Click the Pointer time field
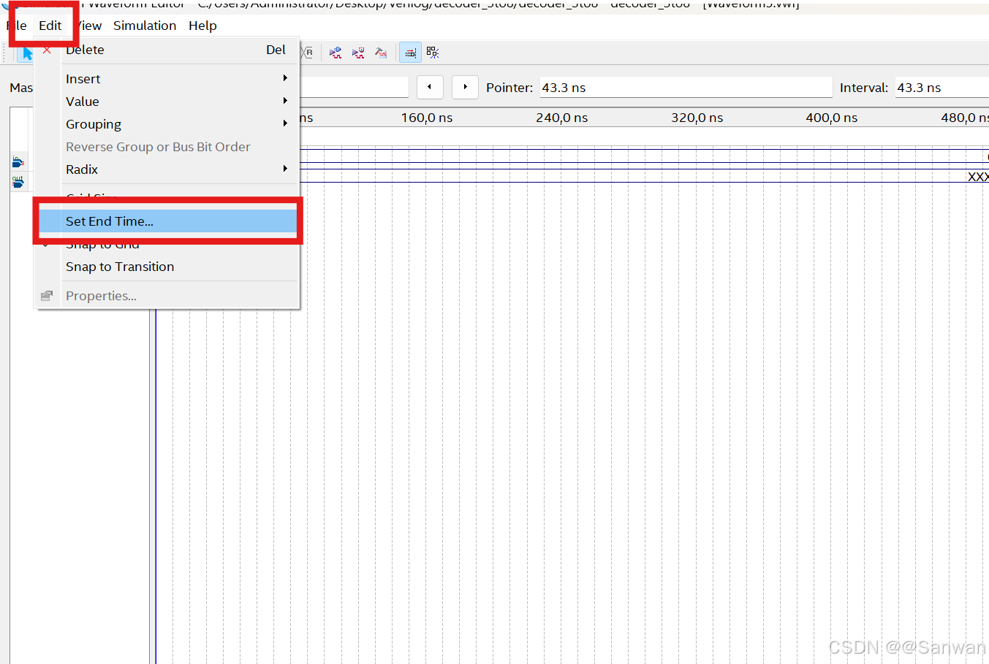 point(686,88)
